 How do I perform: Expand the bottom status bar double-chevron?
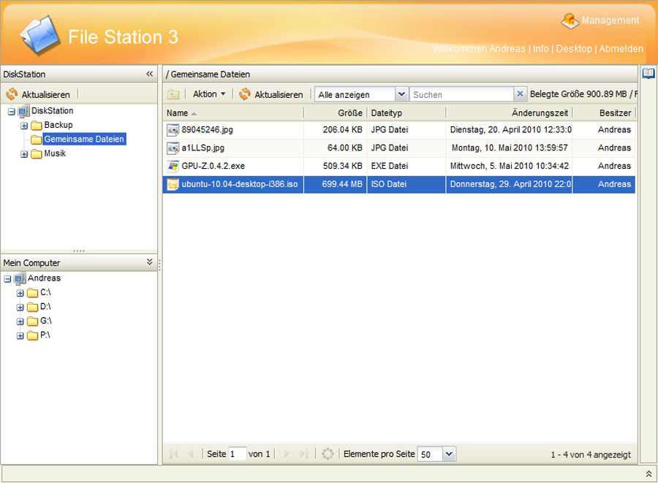pos(648,474)
